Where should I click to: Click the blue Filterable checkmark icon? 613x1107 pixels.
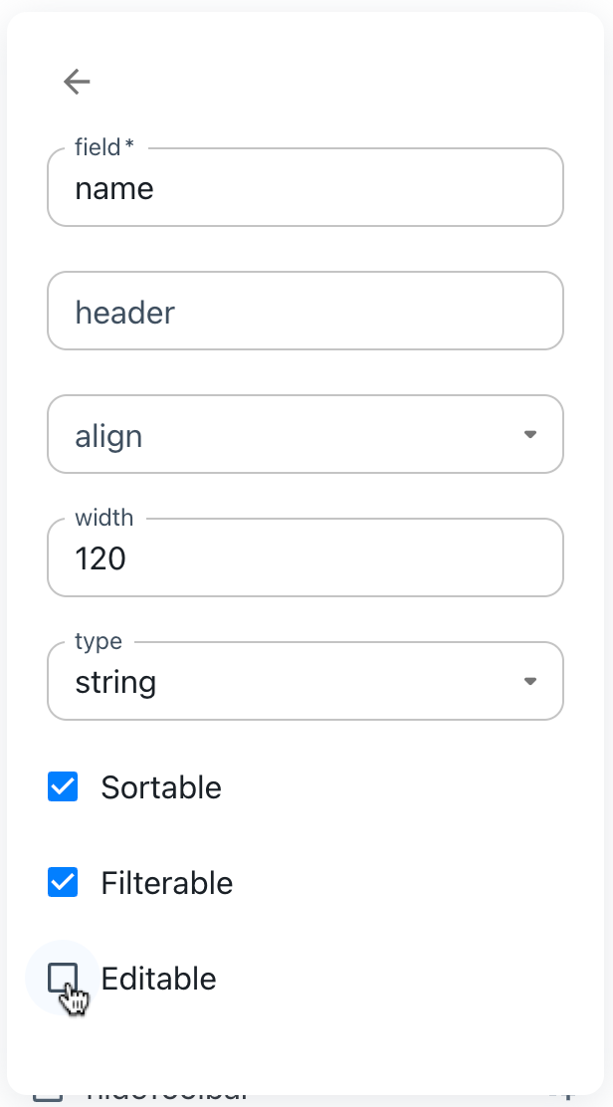pos(62,882)
